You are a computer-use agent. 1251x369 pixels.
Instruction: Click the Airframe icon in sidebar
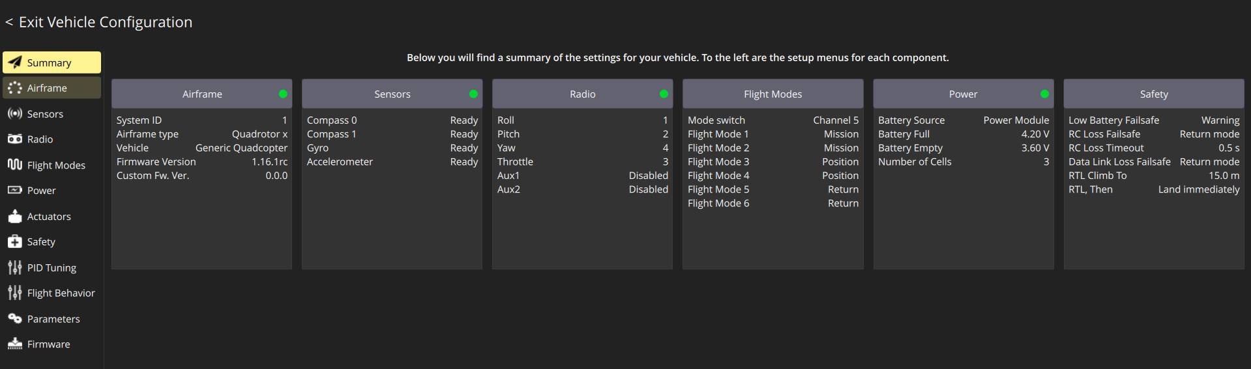tap(14, 88)
